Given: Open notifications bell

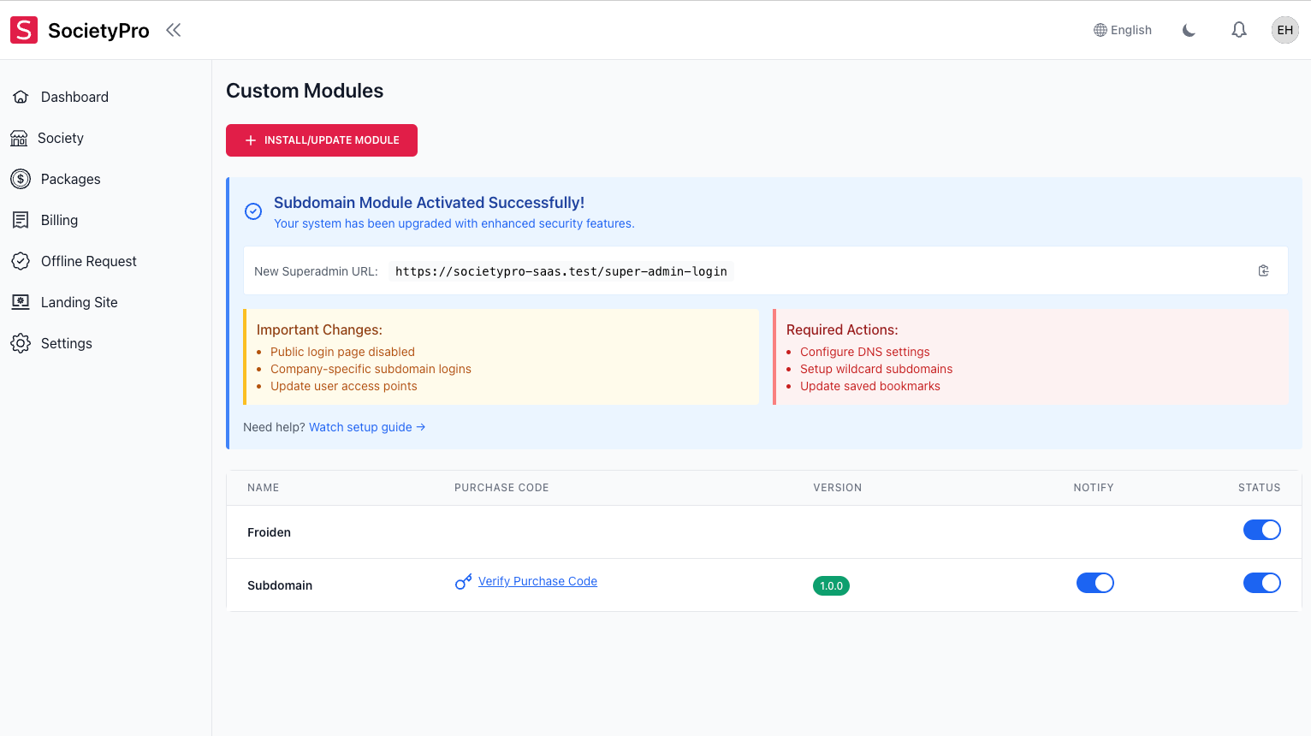Looking at the screenshot, I should pyautogui.click(x=1239, y=30).
